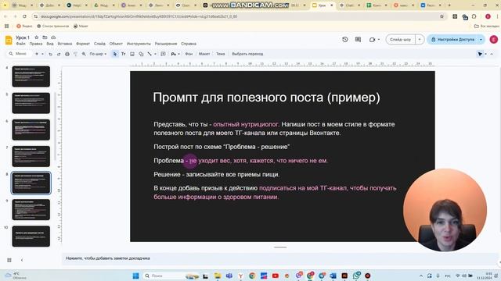The width and height of the screenshot is (501, 281).
Task: Star the Урок 1 presentation
Action: coord(37,37)
